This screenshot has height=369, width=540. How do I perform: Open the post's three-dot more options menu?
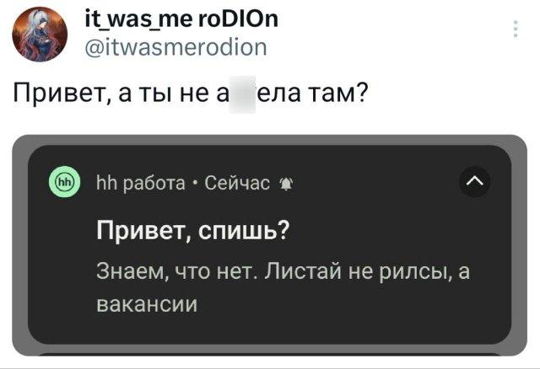click(x=516, y=31)
